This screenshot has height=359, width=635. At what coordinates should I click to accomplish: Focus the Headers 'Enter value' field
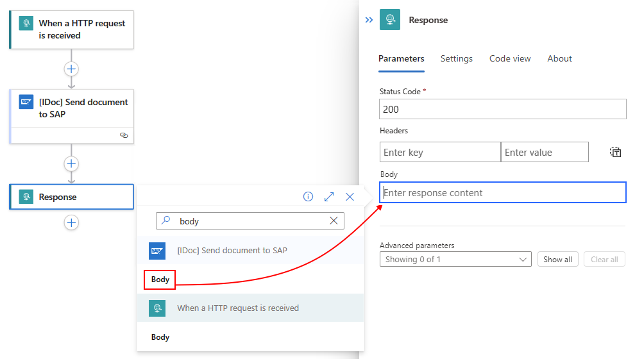point(545,152)
